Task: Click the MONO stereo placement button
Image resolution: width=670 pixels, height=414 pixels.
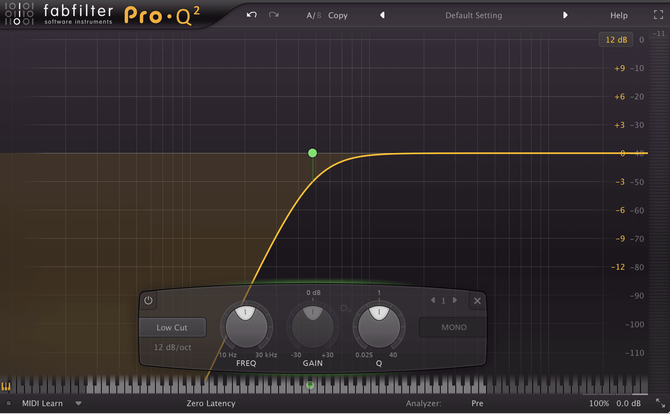Action: tap(454, 327)
